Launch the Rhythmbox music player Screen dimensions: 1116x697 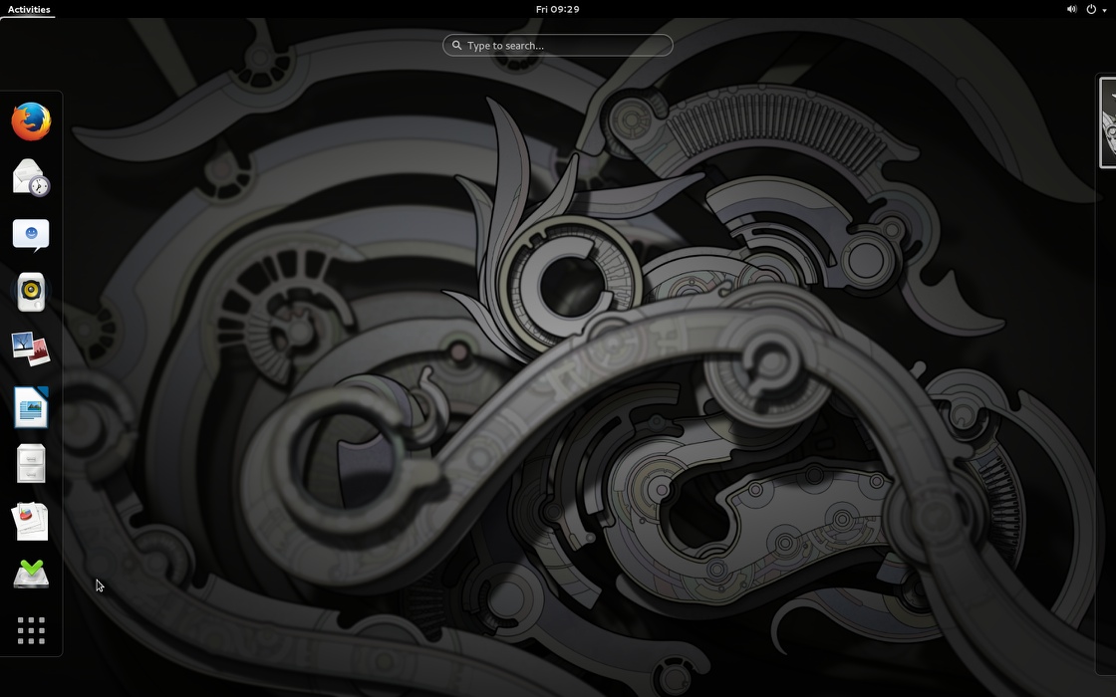[x=31, y=292]
